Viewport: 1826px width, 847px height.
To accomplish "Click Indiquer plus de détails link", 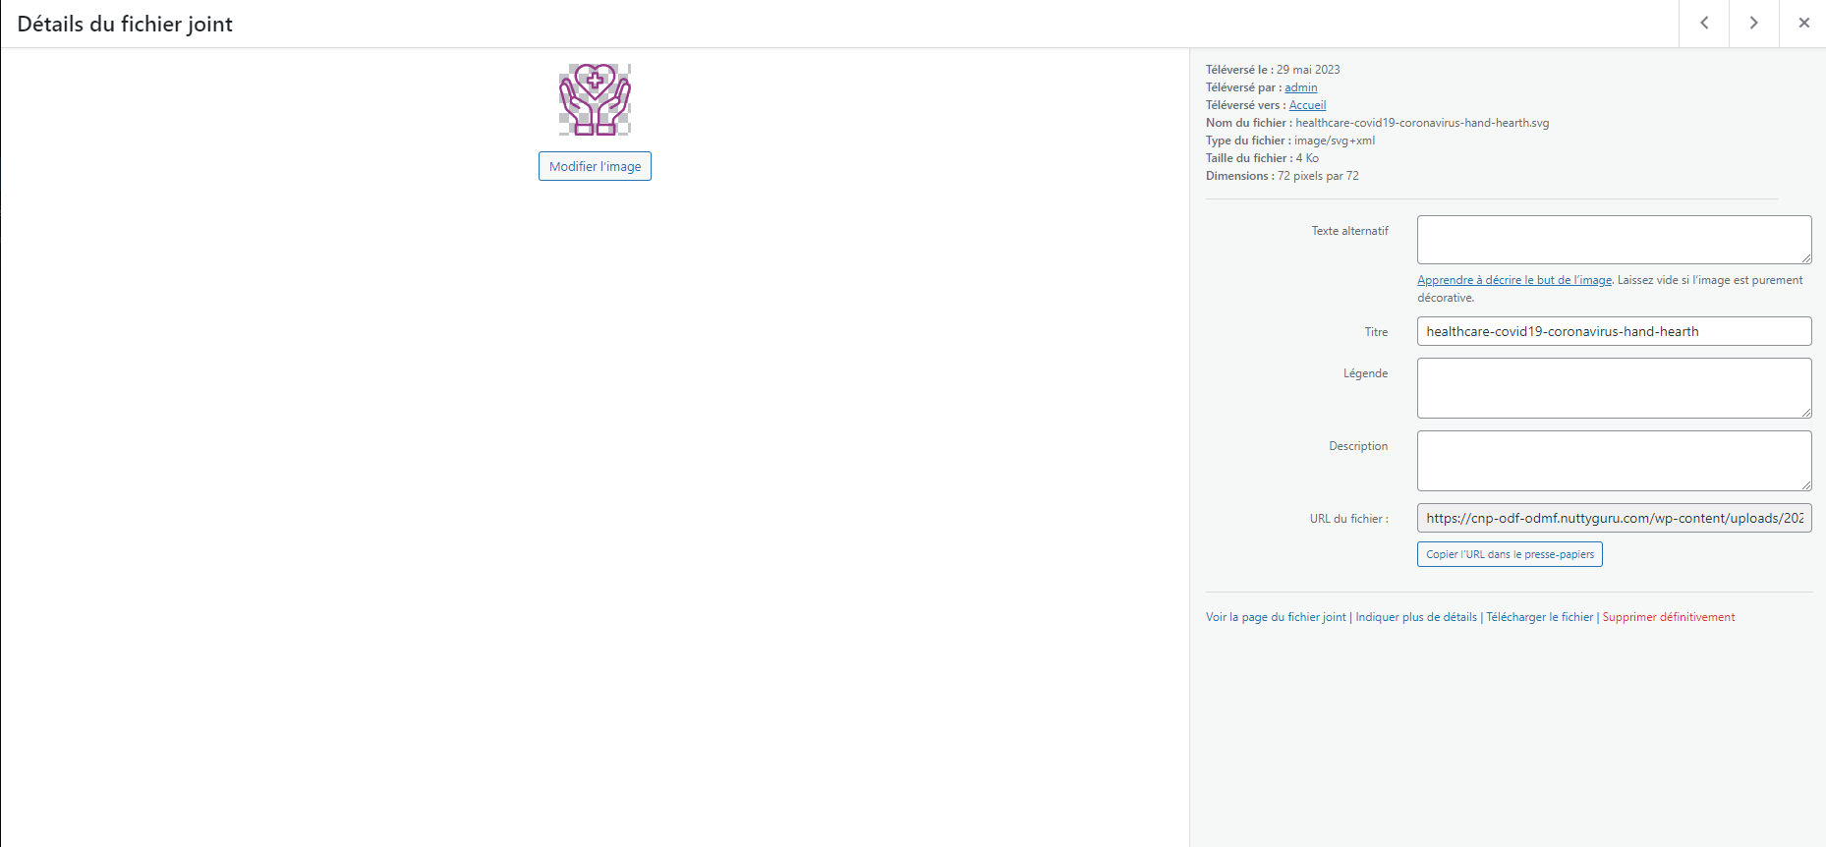I will pyautogui.click(x=1416, y=617).
